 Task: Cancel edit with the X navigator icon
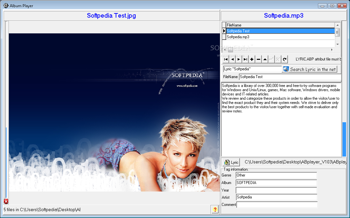(278, 59)
